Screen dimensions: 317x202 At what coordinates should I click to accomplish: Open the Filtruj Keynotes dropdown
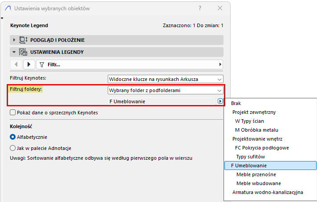pyautogui.click(x=165, y=79)
